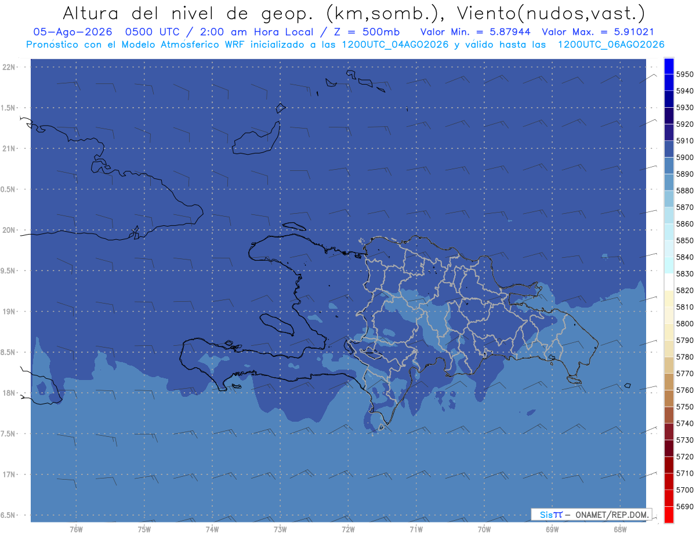
Task: Click the '76W' longitude label
Action: tap(76, 529)
